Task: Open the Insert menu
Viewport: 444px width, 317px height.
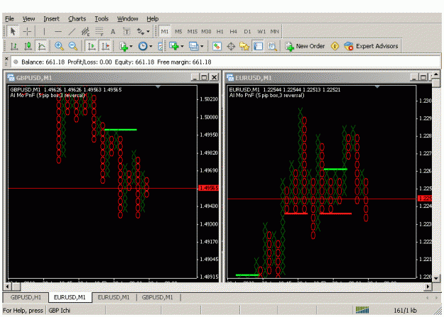Action: click(51, 18)
